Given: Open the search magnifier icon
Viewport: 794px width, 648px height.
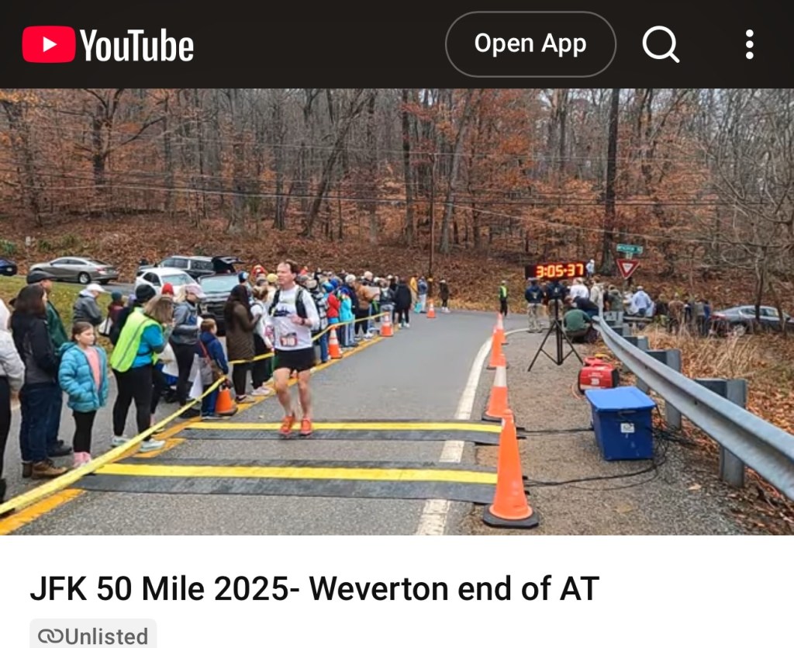Looking at the screenshot, I should click(661, 44).
